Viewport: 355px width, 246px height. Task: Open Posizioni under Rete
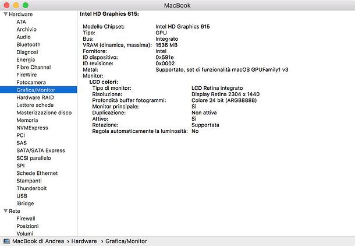pyautogui.click(x=27, y=226)
